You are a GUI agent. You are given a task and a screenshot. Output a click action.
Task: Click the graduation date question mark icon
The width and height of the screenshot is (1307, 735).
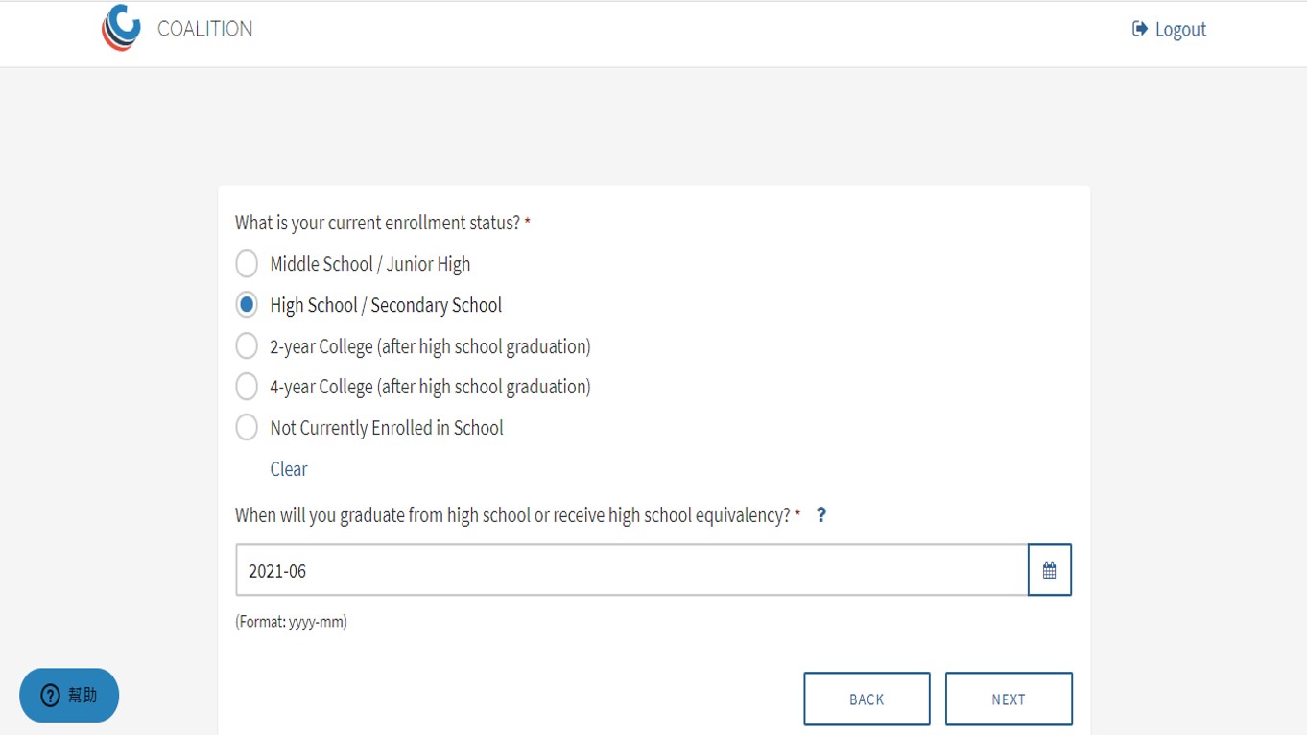[x=820, y=515]
